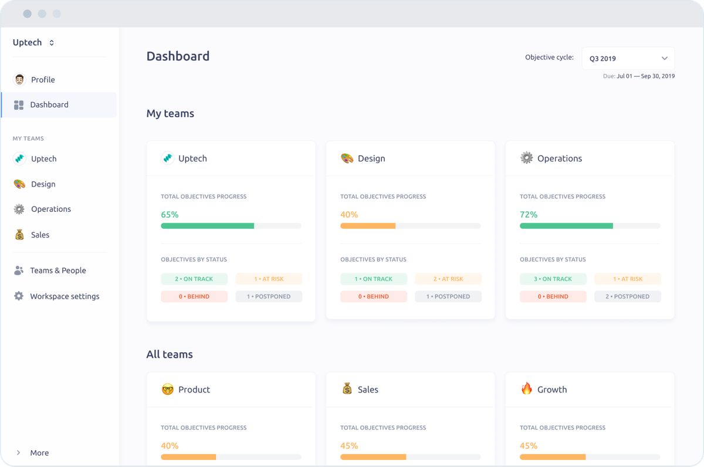Open the Product team card title
This screenshot has height=467, width=704.
pyautogui.click(x=194, y=390)
